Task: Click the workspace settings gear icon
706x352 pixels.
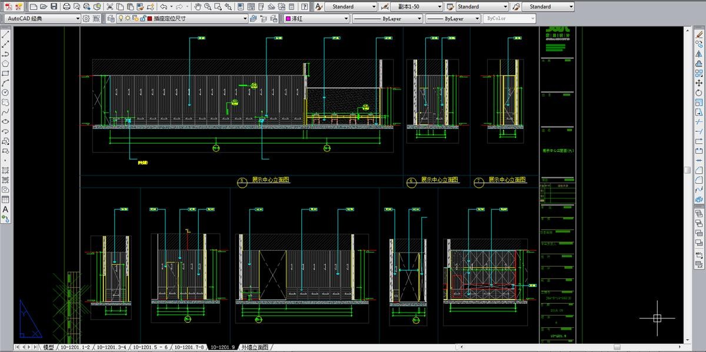Action: point(86,18)
